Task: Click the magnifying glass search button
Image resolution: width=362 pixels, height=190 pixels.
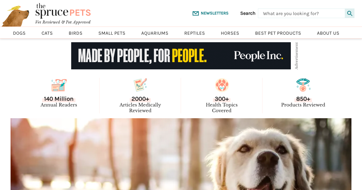Action: (350, 13)
